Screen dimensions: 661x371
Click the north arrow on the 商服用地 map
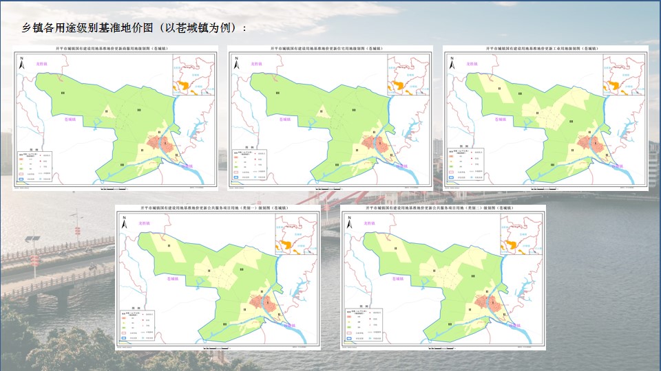point(23,62)
